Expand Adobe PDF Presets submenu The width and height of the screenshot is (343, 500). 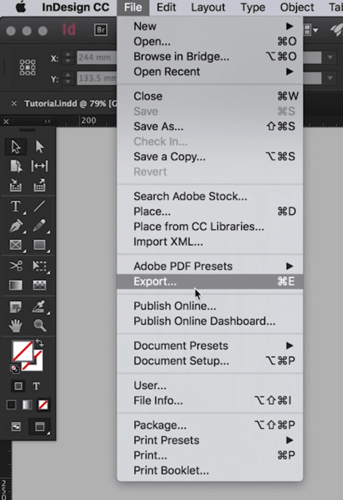pos(209,266)
